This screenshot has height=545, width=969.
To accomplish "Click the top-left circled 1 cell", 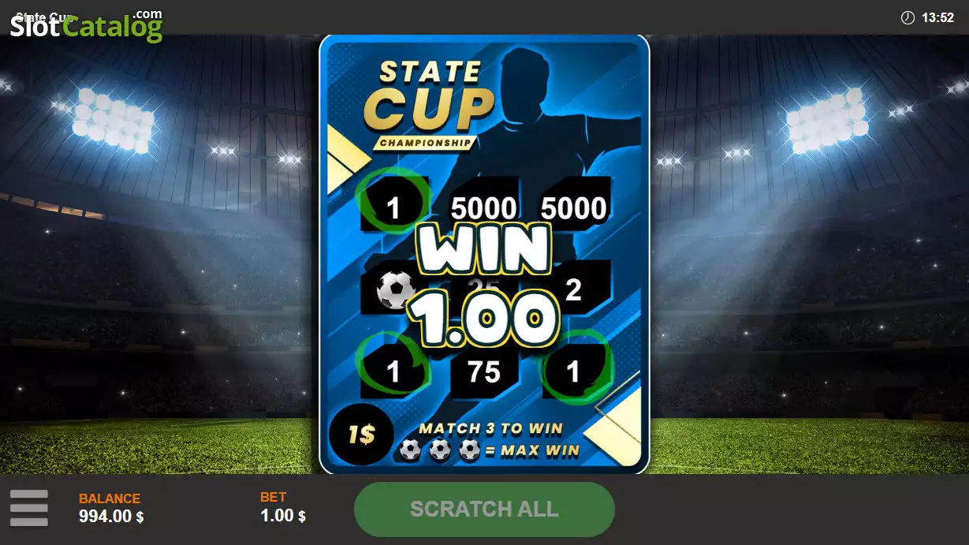I will click(393, 206).
